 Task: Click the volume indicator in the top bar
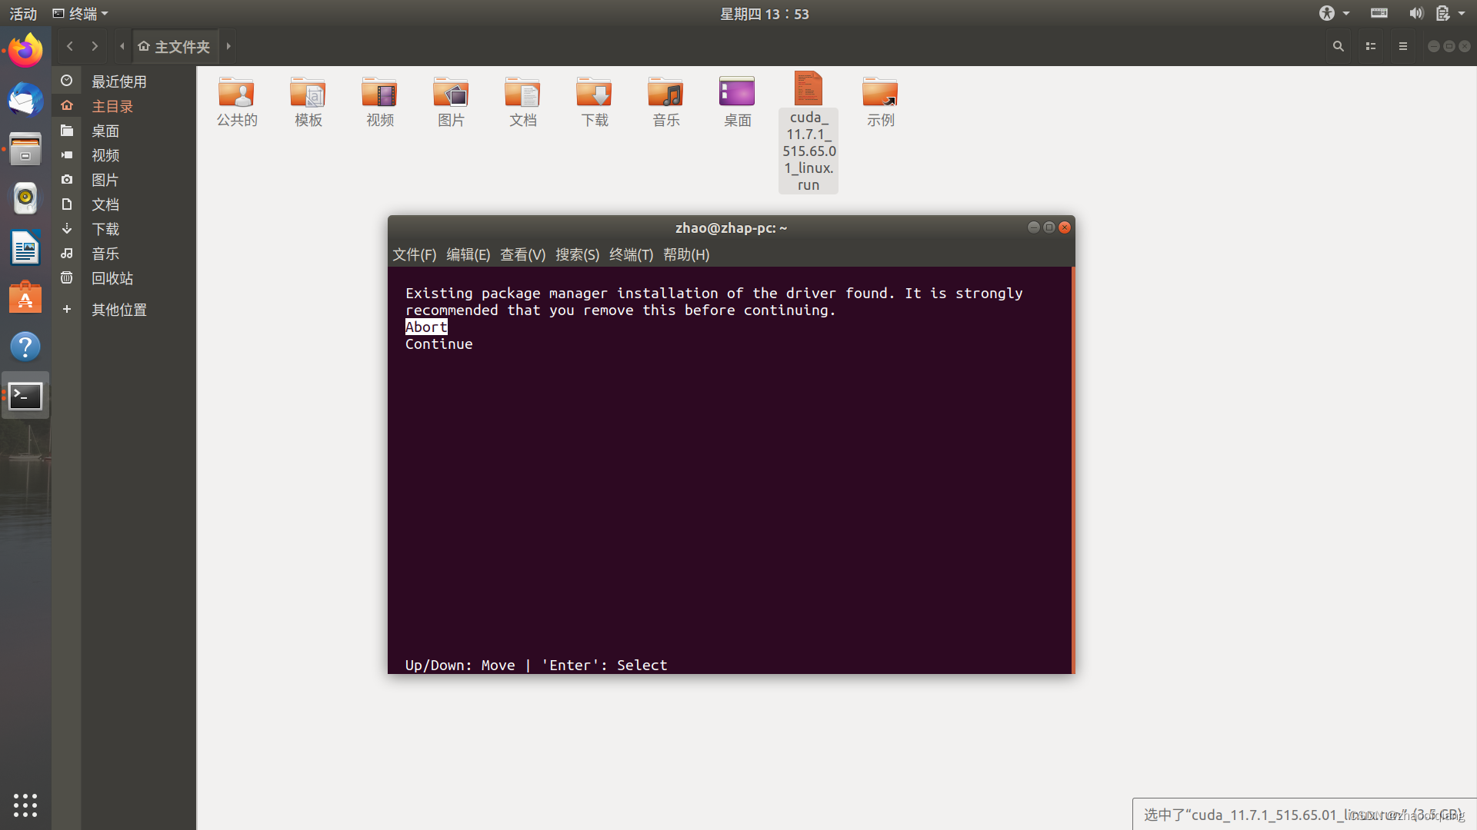pyautogui.click(x=1416, y=13)
